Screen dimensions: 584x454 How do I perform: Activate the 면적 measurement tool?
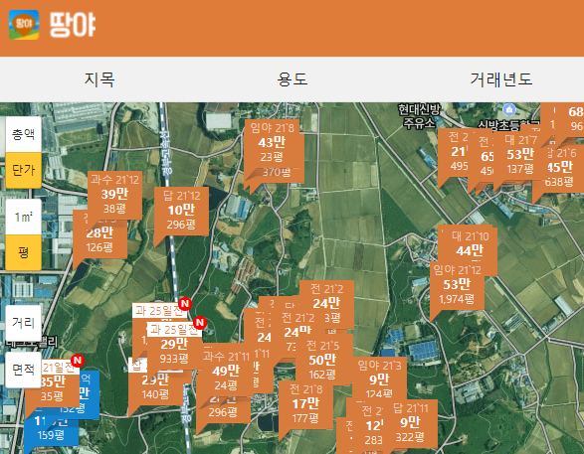point(24,370)
